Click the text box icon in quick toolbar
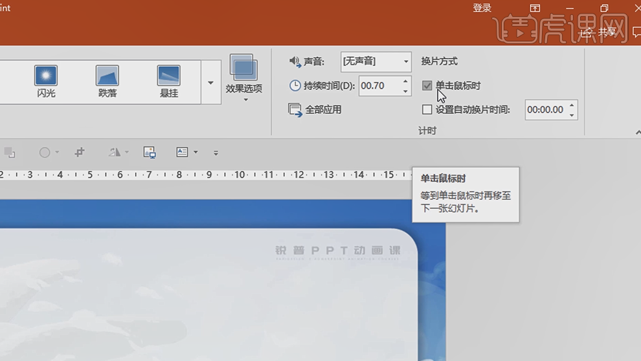The width and height of the screenshot is (641, 361). tap(183, 152)
